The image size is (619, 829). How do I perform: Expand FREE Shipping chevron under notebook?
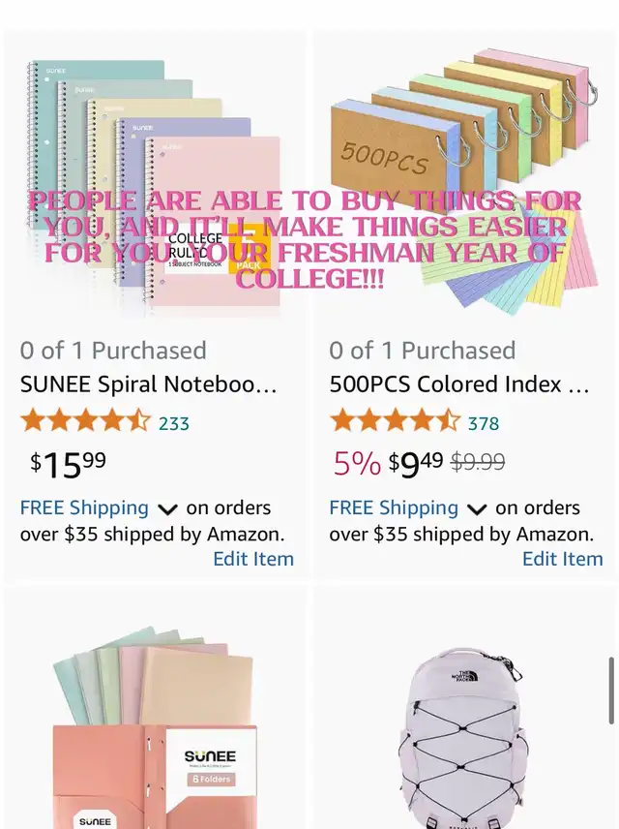(x=167, y=509)
